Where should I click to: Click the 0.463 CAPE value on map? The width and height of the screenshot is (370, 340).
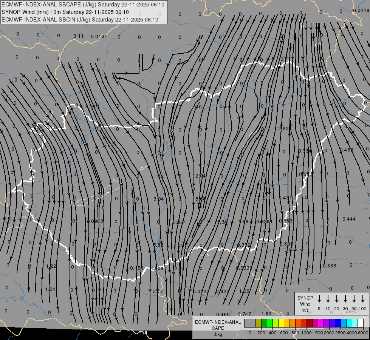coord(347,150)
